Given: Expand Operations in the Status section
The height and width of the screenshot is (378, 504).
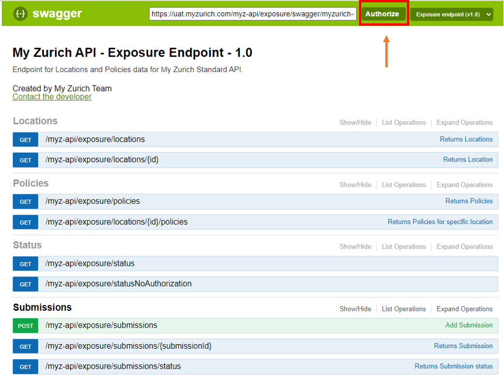Looking at the screenshot, I should pyautogui.click(x=464, y=247).
